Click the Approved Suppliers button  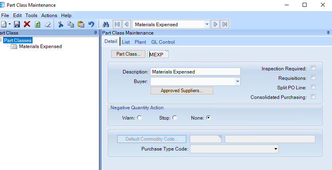pos(181,91)
